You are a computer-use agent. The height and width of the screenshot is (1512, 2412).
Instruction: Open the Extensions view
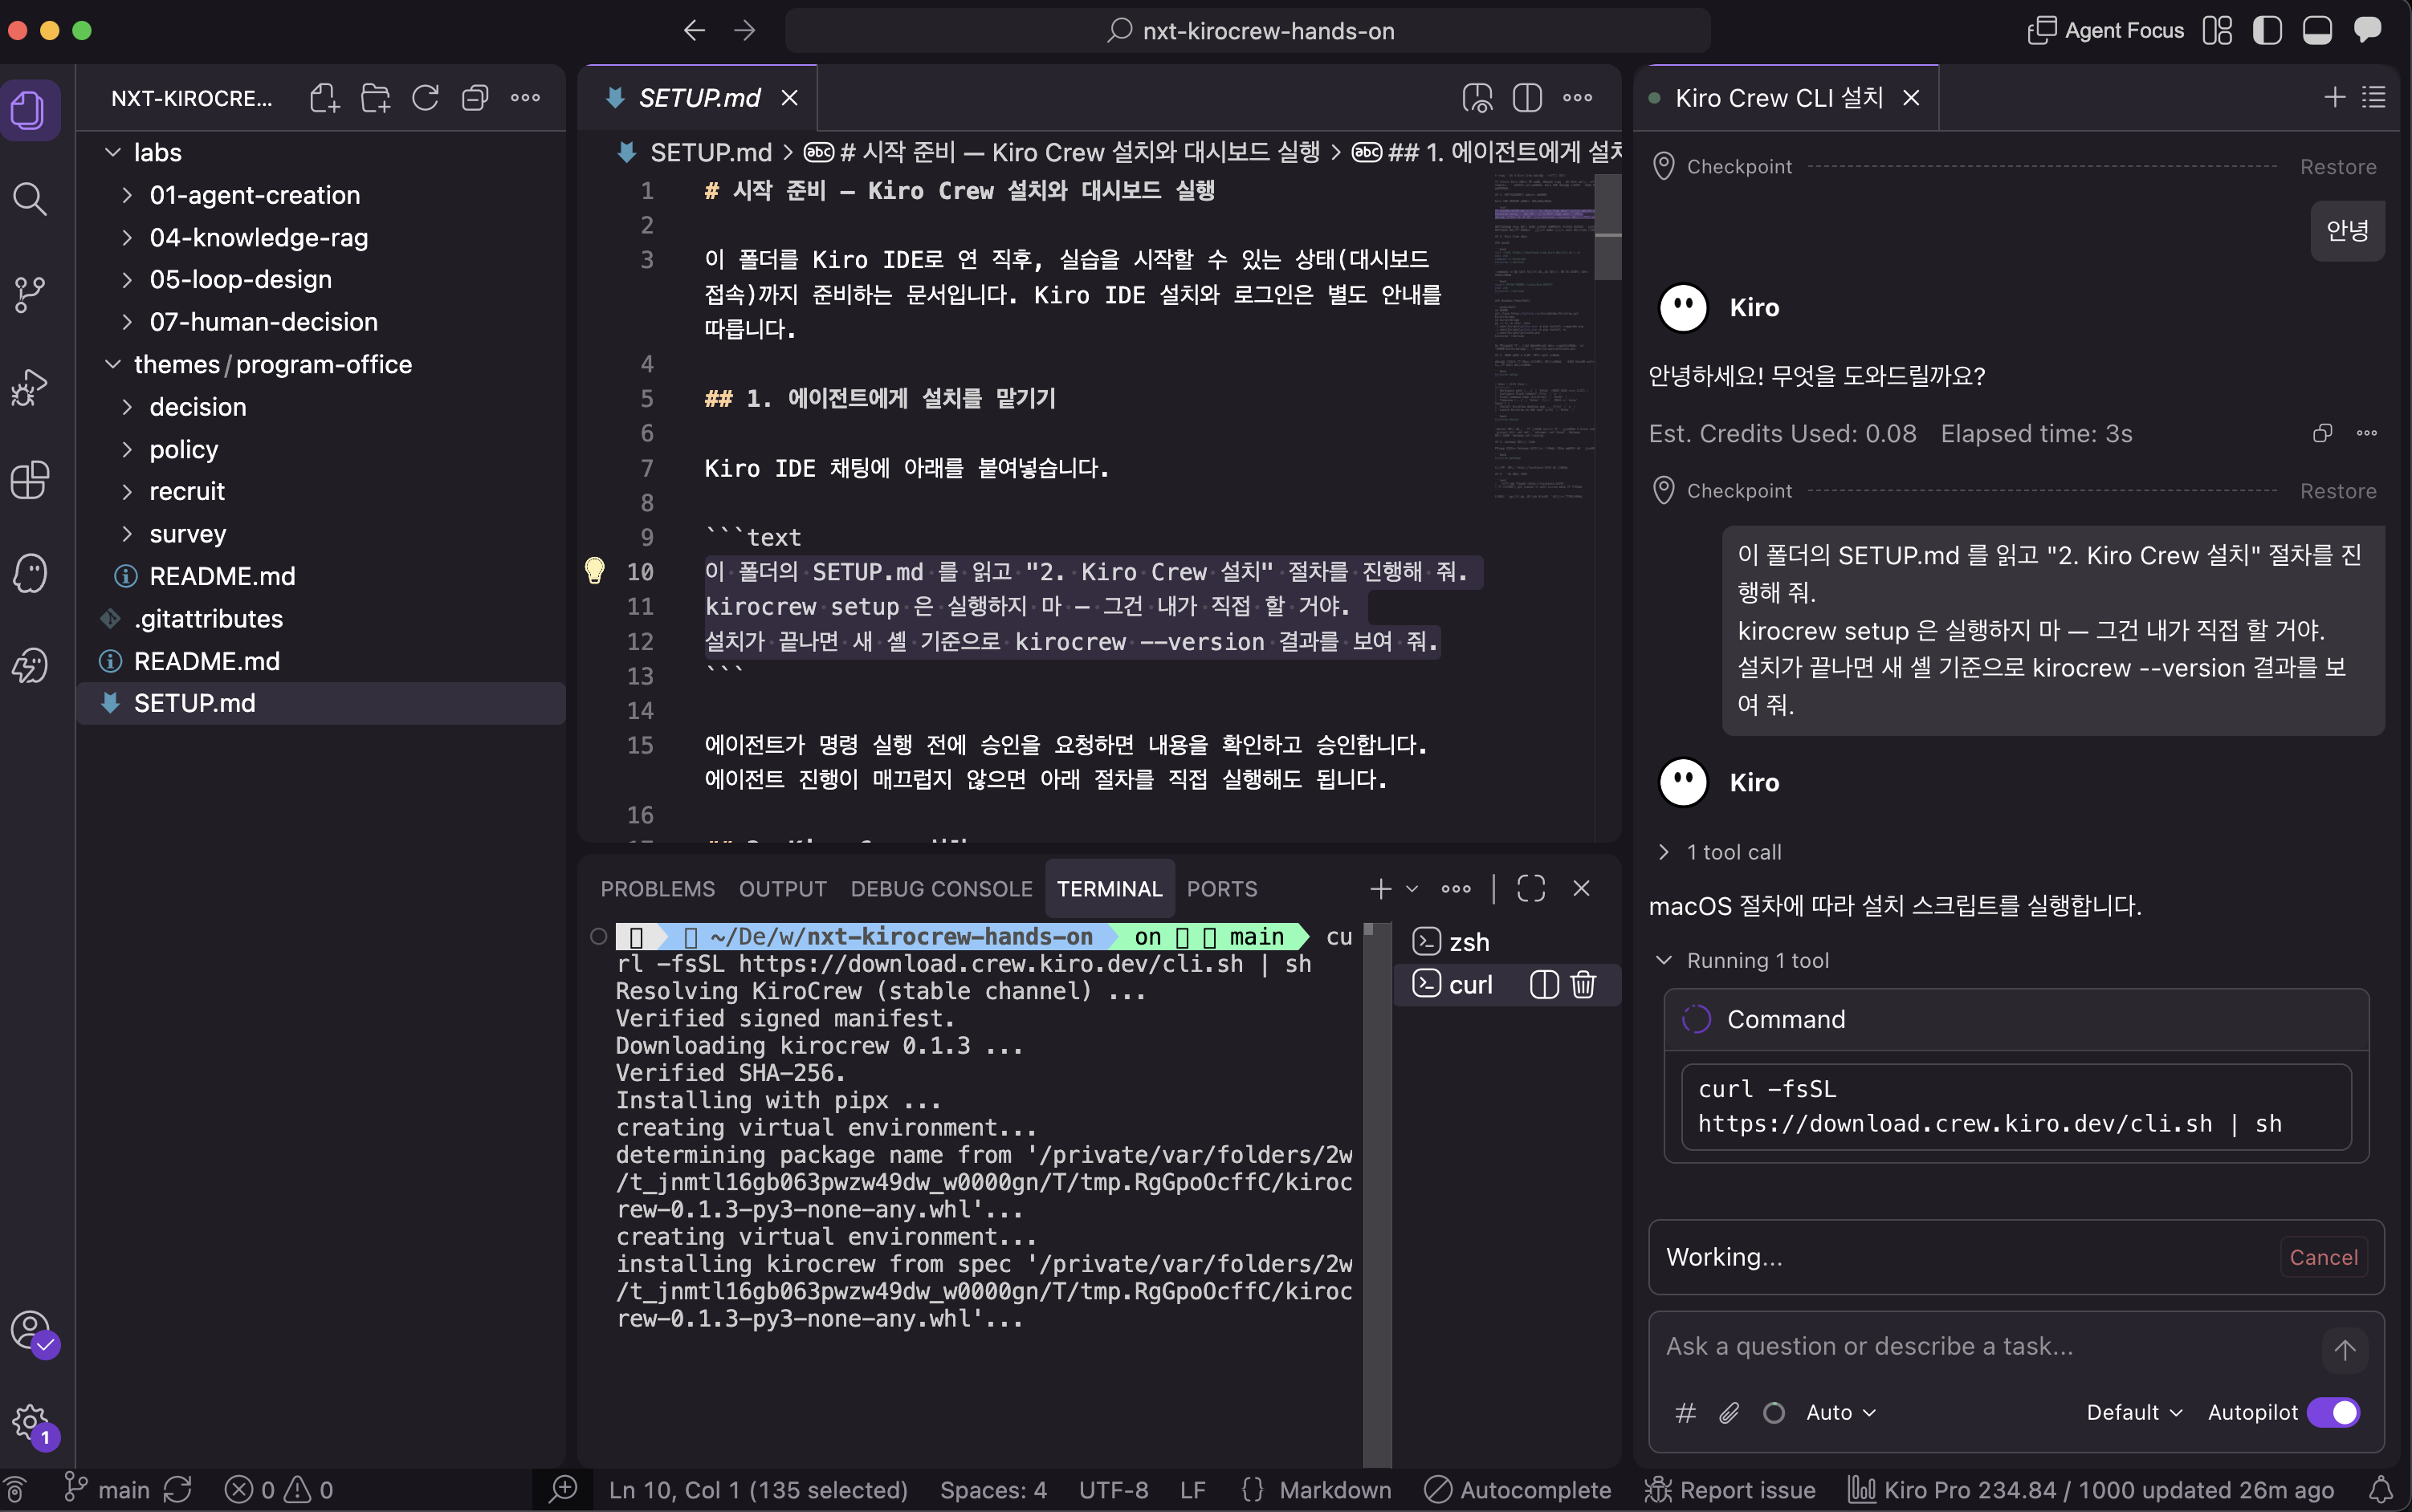30,480
